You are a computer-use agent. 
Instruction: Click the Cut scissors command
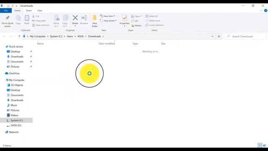(x=36, y=16)
